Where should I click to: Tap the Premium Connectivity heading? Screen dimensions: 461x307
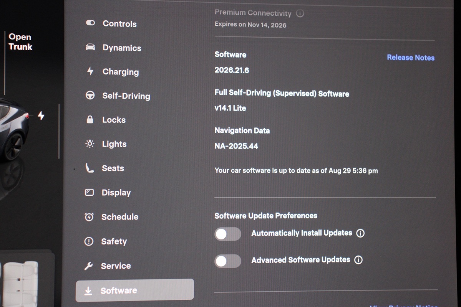click(253, 13)
